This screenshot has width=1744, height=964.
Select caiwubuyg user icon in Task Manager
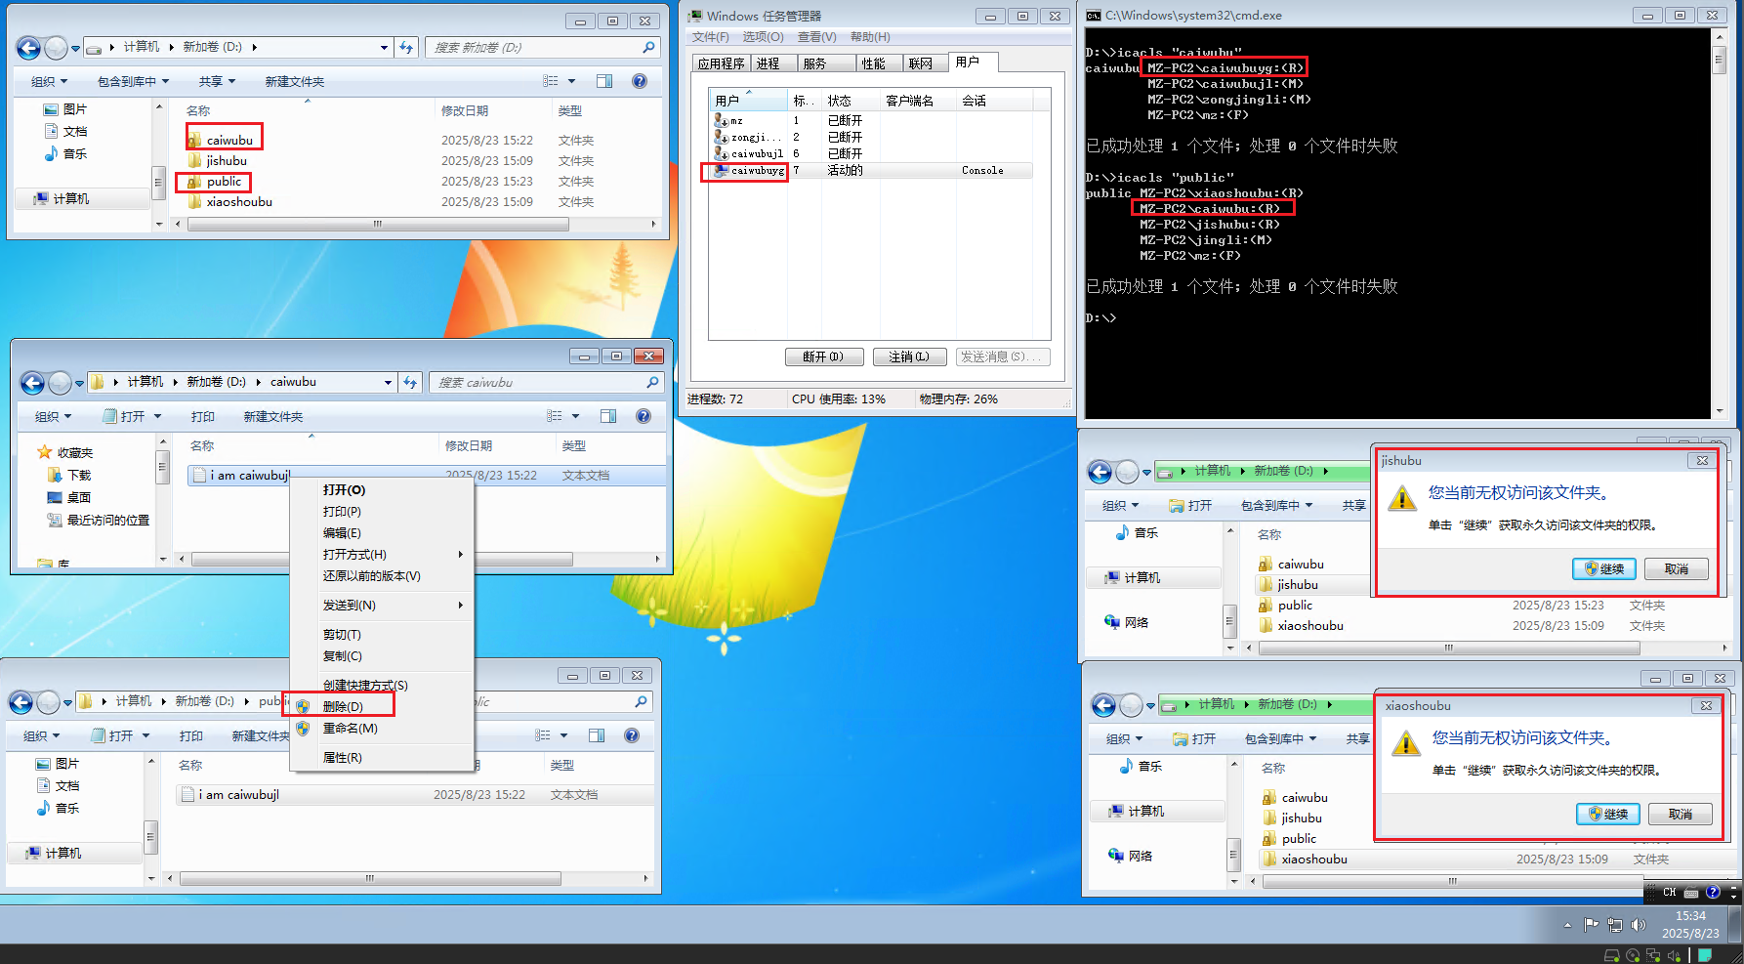(x=722, y=170)
